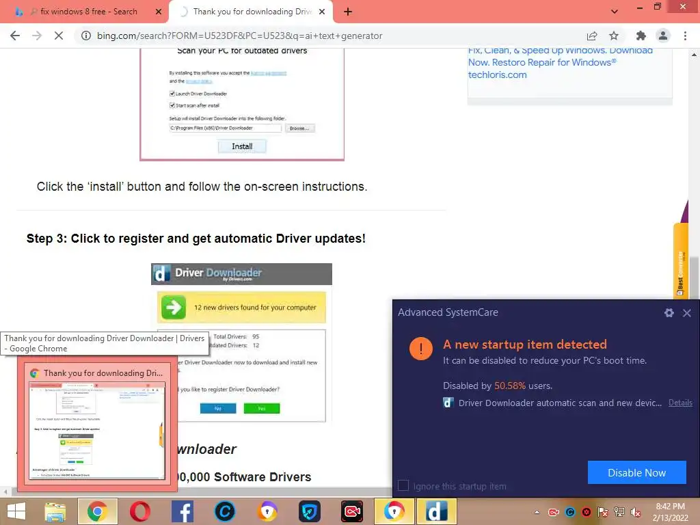The height and width of the screenshot is (525, 700).
Task: Click the page scroll up arrow
Action: [x=694, y=55]
